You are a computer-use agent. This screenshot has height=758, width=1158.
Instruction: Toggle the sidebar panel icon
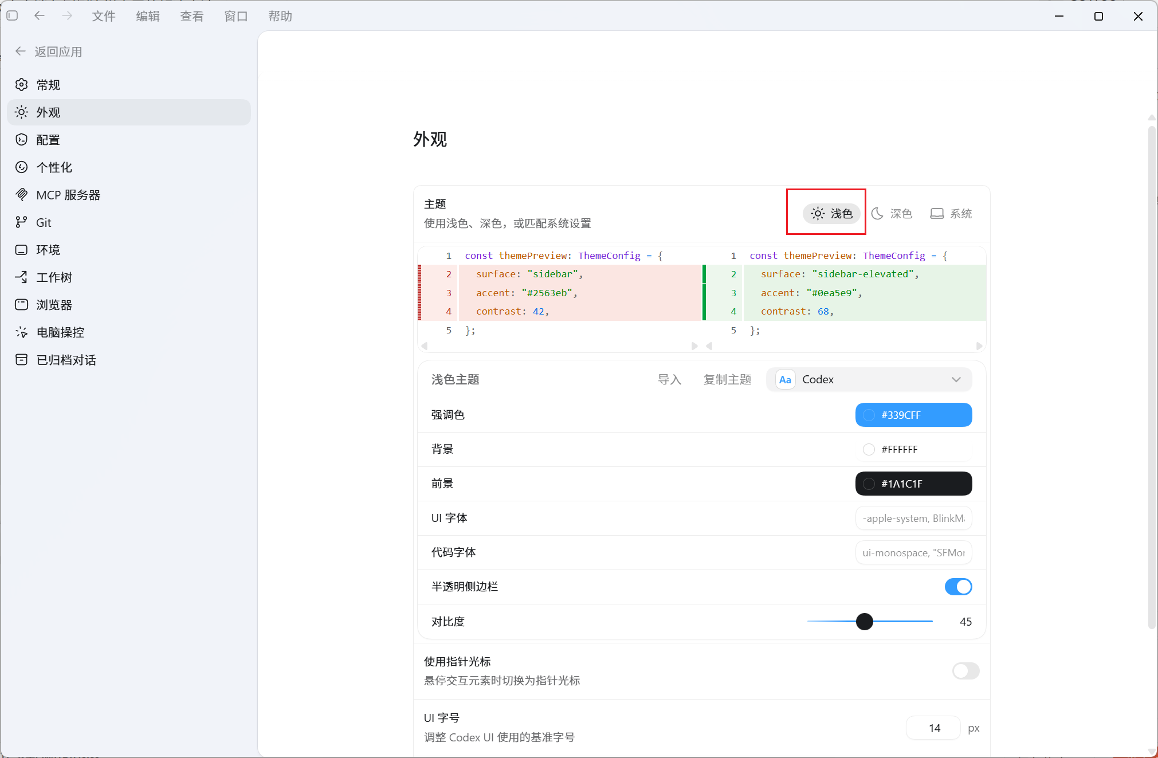coord(13,16)
